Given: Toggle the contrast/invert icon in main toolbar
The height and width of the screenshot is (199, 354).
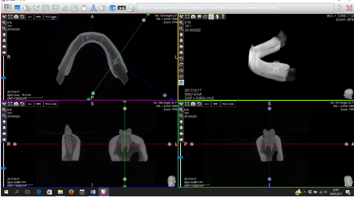Looking at the screenshot, I should click(103, 8).
